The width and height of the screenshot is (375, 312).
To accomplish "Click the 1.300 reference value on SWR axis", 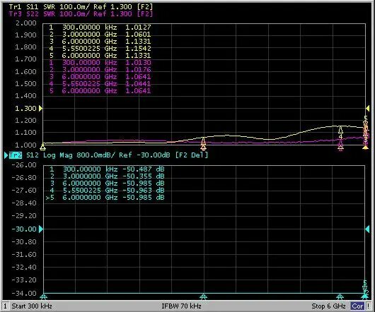I will coord(26,109).
